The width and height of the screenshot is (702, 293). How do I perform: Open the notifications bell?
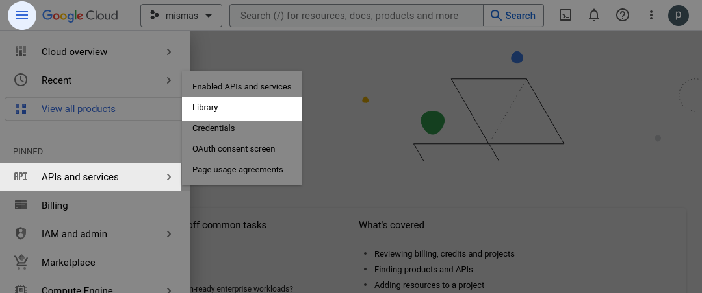click(x=594, y=15)
